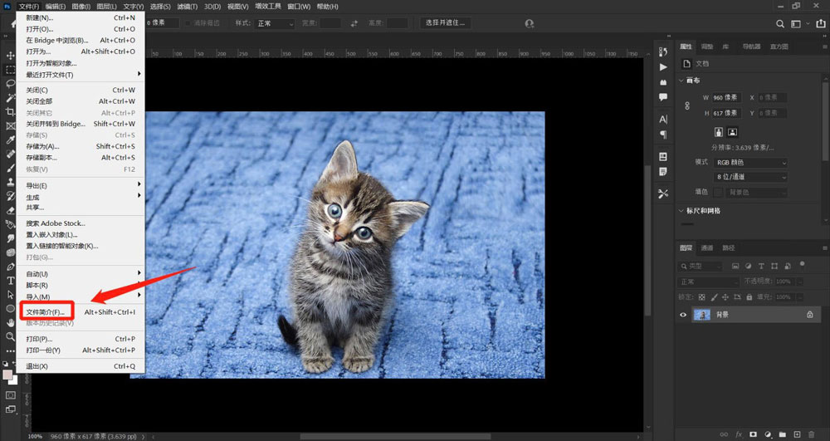
Task: Click 文件简介(F)... menu item
Action: (45, 311)
